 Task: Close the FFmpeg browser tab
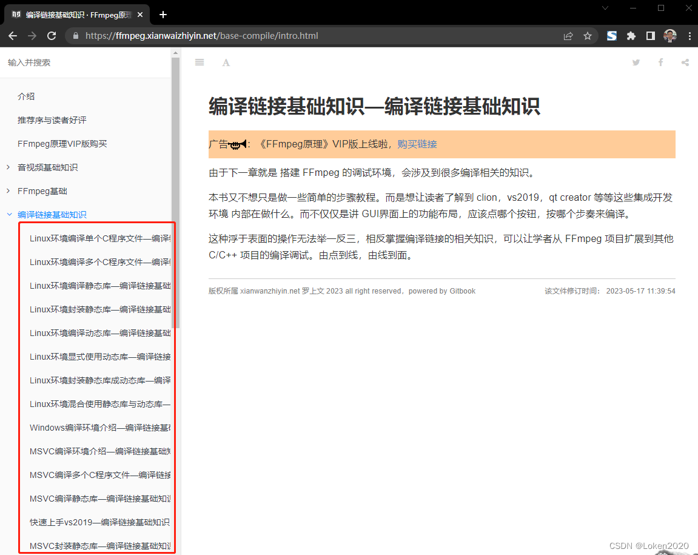pos(140,15)
